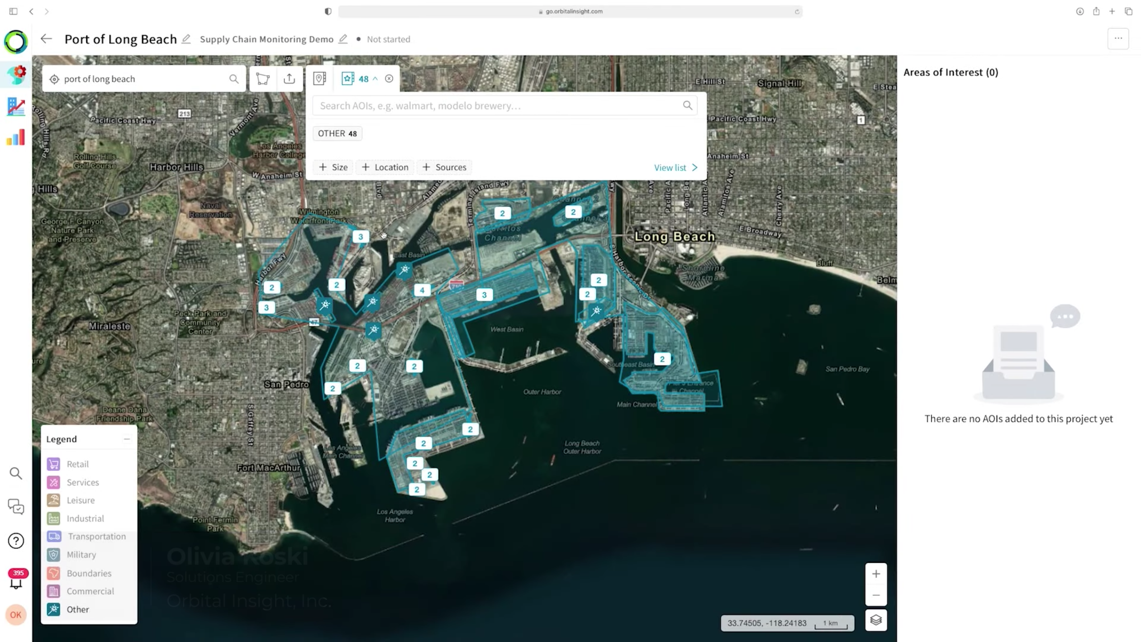The image size is (1141, 642).
Task: Click the export/download icon in toolbar
Action: 288,78
